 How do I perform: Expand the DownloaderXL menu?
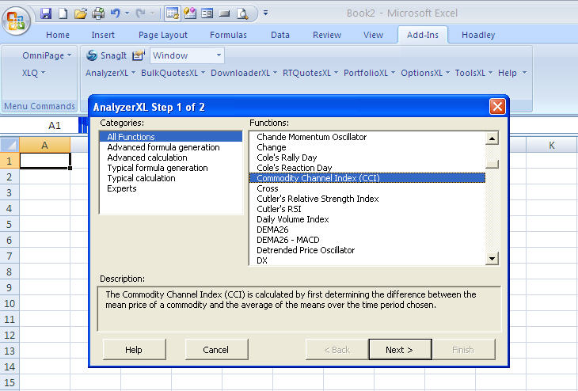coord(244,73)
